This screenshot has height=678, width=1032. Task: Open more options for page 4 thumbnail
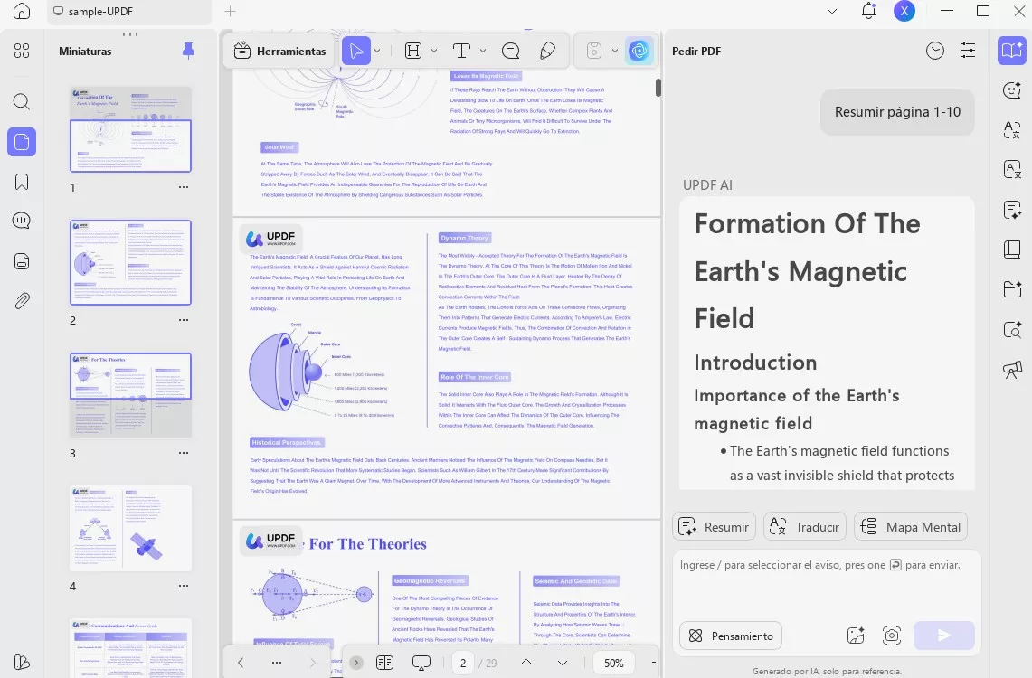click(184, 586)
